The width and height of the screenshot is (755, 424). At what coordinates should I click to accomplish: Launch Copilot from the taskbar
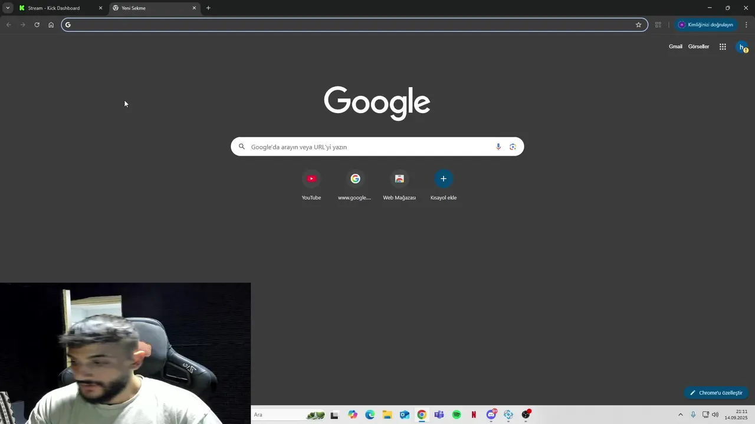353,415
